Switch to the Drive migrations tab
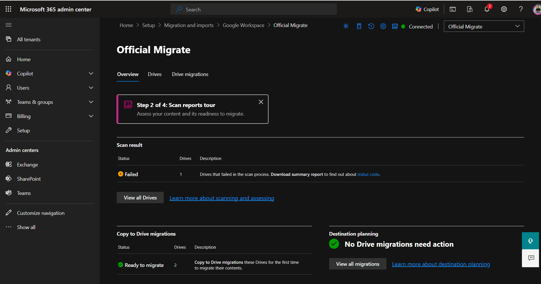This screenshot has width=541, height=284. [x=190, y=74]
